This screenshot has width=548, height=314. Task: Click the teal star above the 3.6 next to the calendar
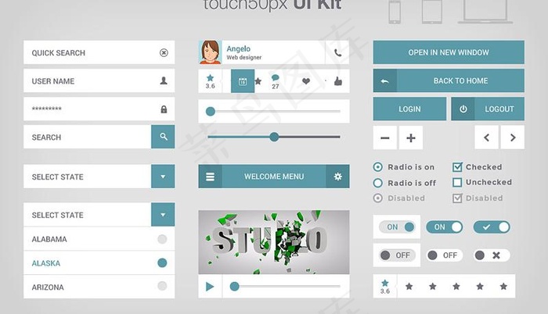coord(210,78)
